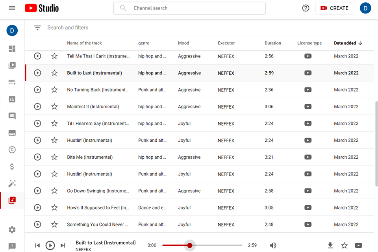Click the Name of the track header

(84, 43)
